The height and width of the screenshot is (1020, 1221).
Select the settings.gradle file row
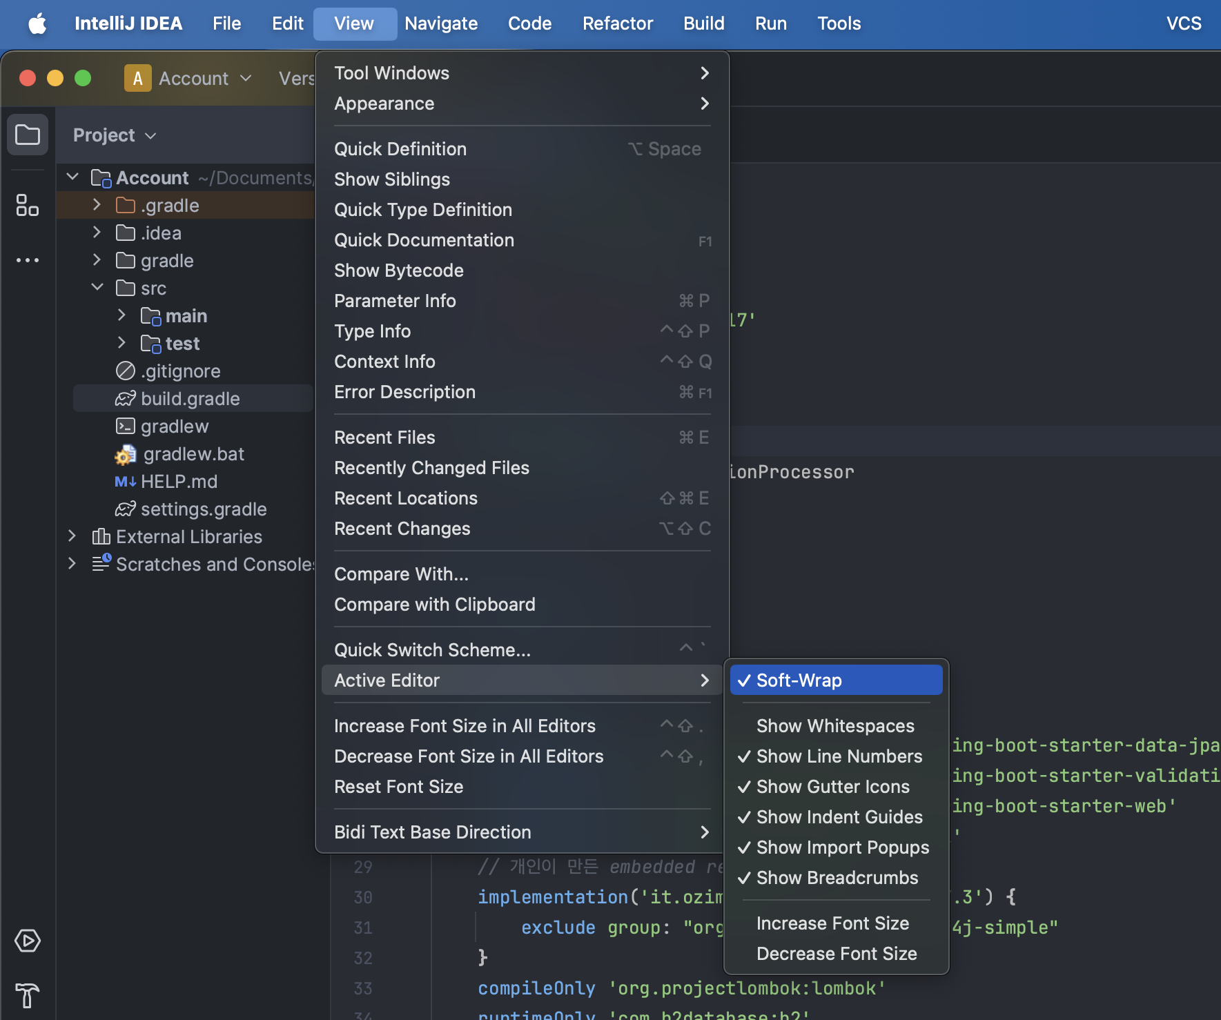coord(185,509)
